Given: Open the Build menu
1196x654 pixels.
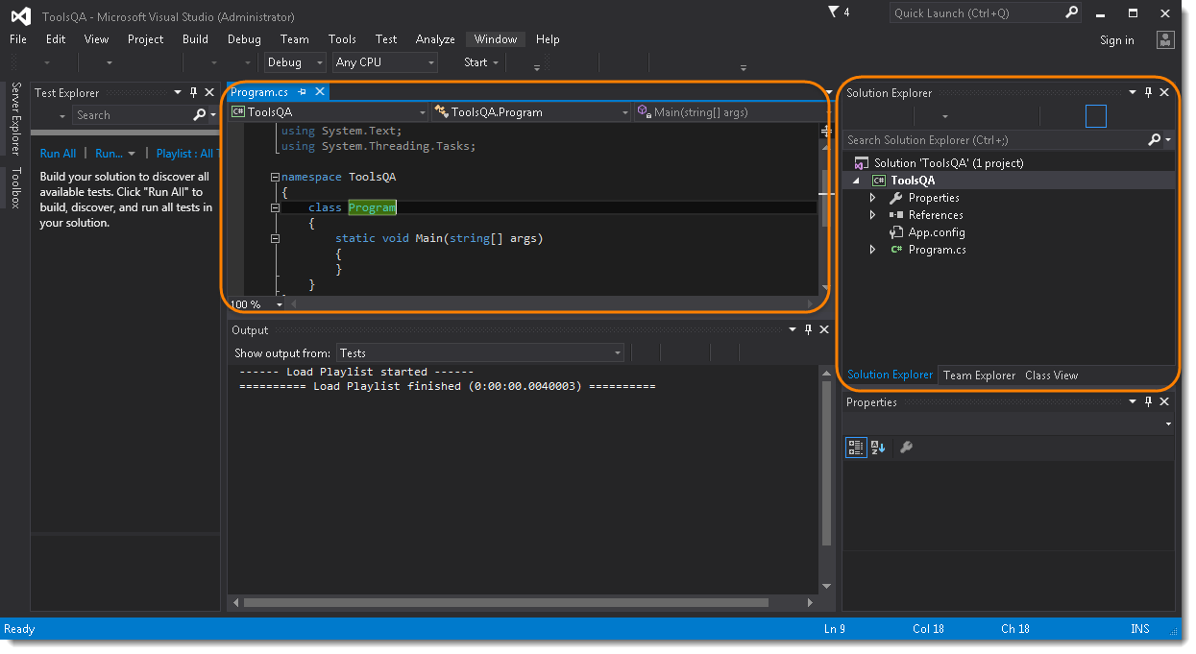Looking at the screenshot, I should (x=195, y=39).
